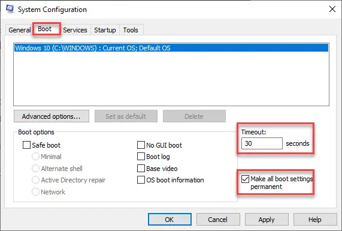
Task: Select the Boot tab
Action: (47, 29)
